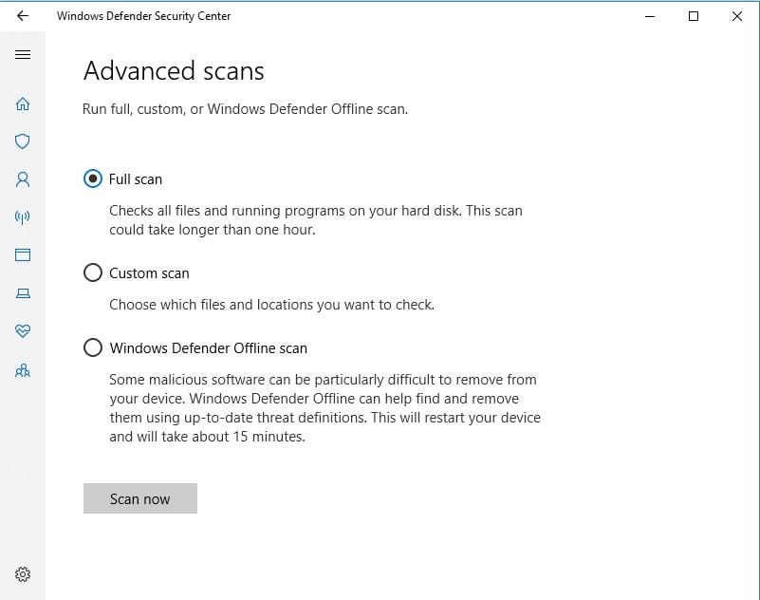
Task: Select the Custom scan radio button
Action: pyautogui.click(x=93, y=273)
